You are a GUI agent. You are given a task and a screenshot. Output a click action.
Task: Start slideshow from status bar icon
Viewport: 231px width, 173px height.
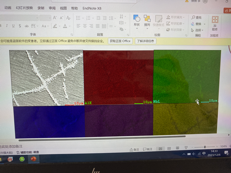click(x=186, y=148)
